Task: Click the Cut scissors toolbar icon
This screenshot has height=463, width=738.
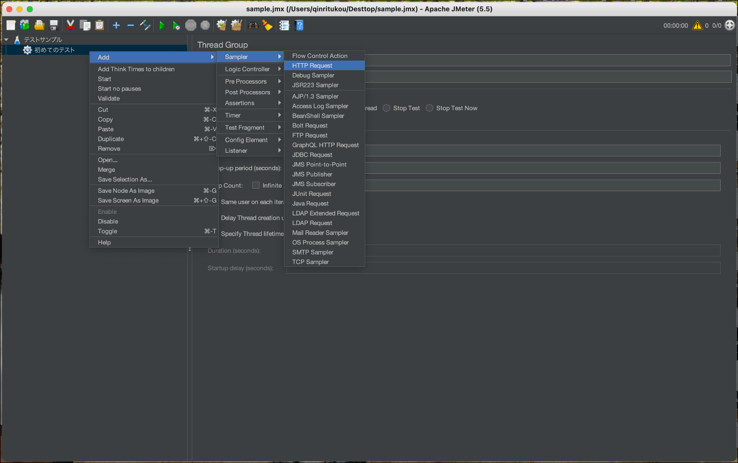Action: tap(70, 25)
